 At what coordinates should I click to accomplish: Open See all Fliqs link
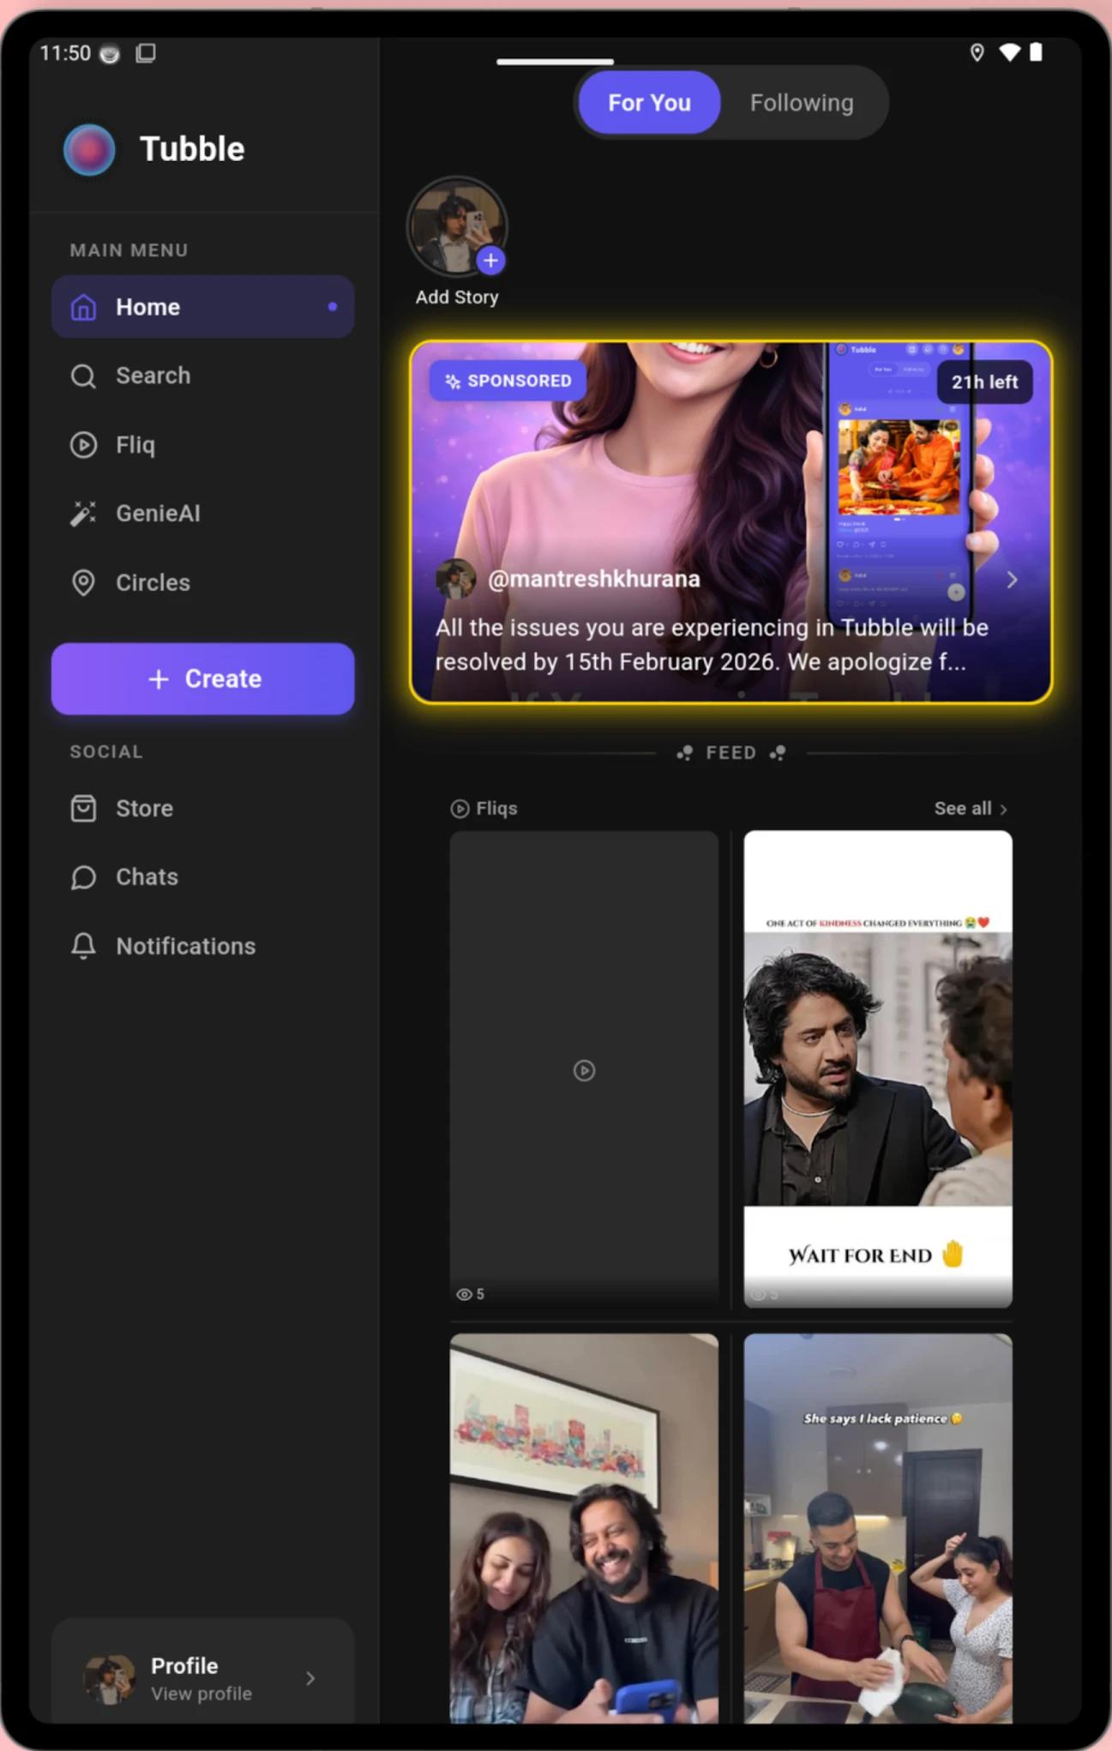[x=971, y=809]
